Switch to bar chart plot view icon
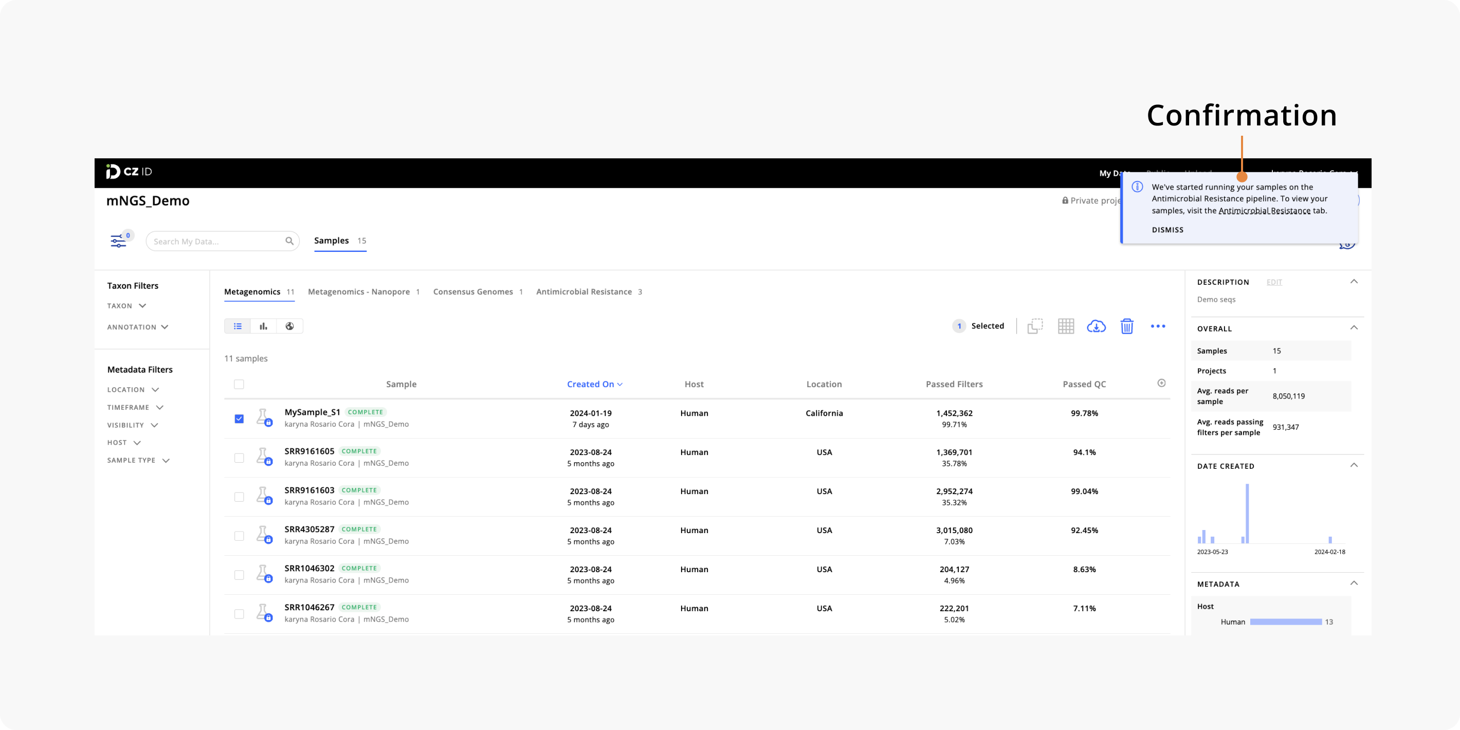The width and height of the screenshot is (1460, 730). tap(264, 326)
